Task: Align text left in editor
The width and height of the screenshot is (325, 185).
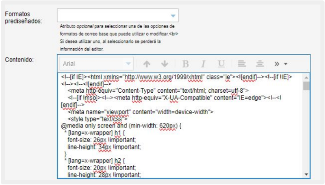Action: 242,64
